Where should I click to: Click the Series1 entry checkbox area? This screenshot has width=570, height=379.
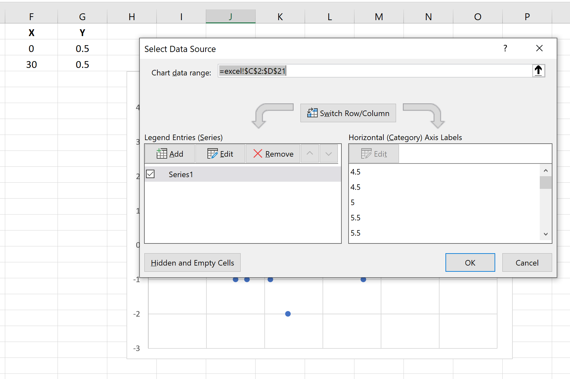click(x=150, y=174)
